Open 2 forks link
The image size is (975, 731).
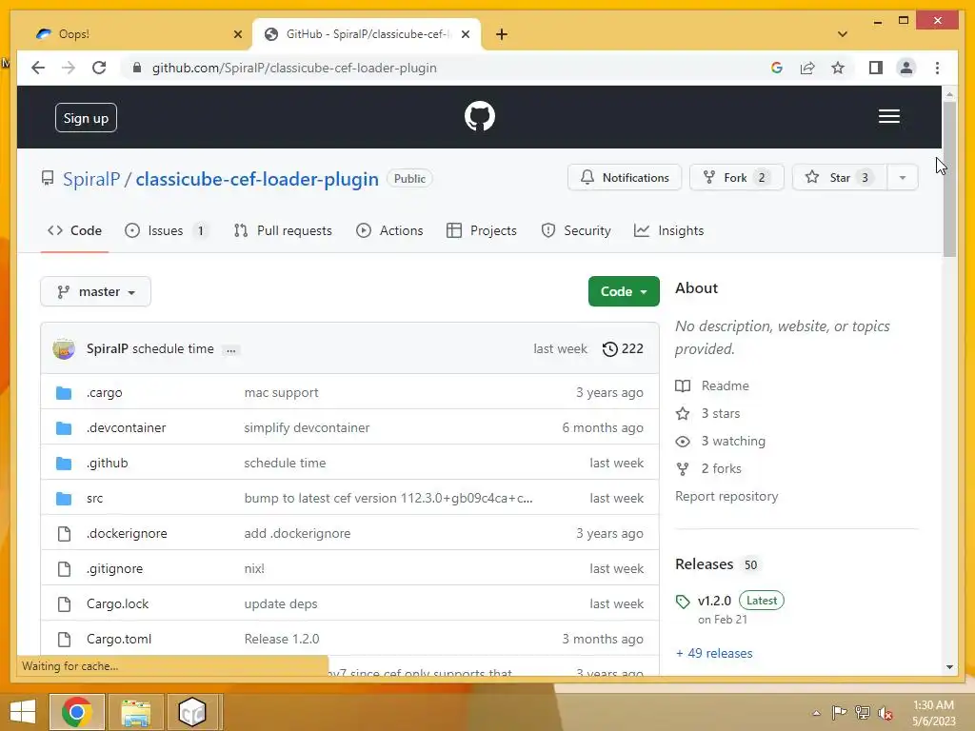click(708, 468)
